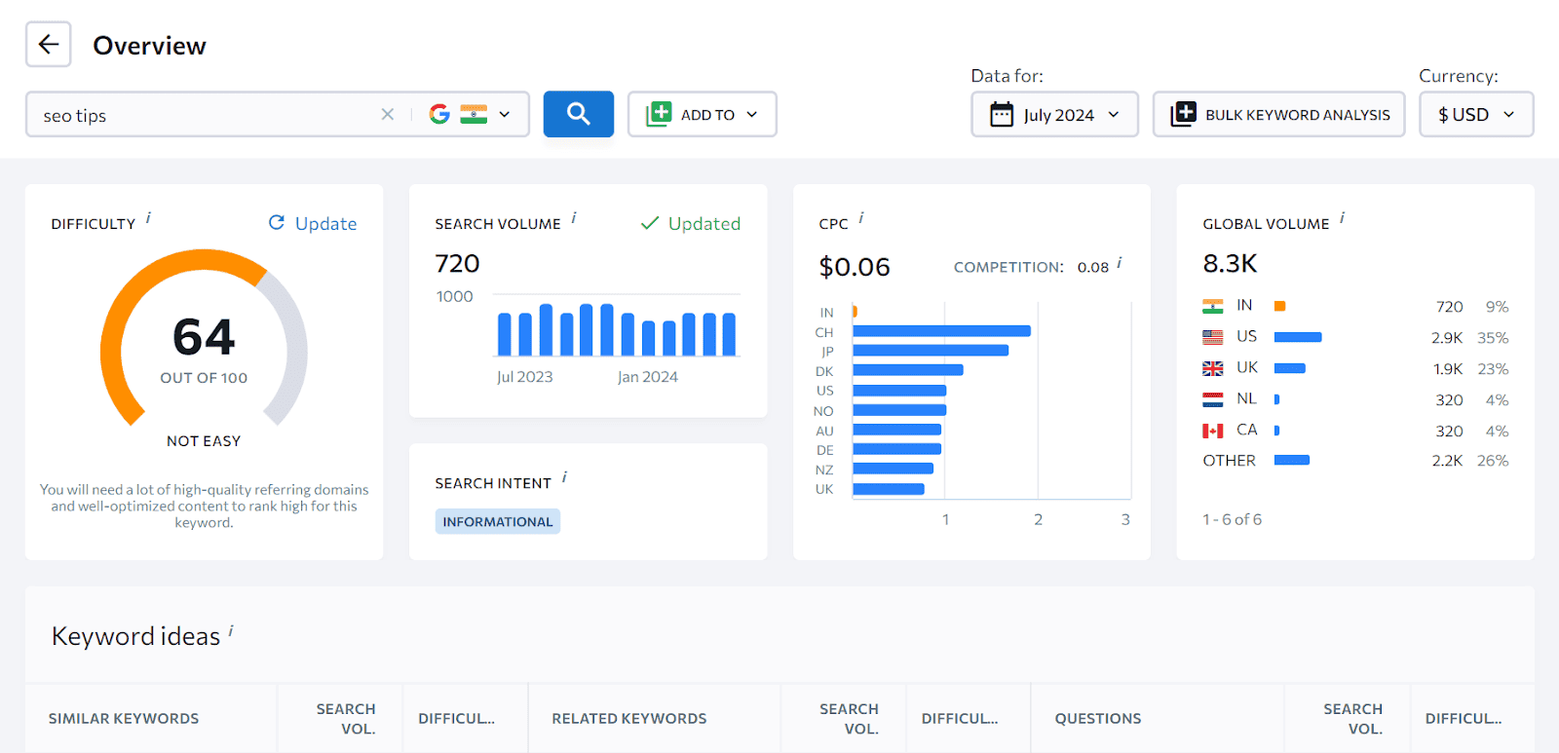1559x753 pixels.
Task: Click the back arrow button
Action: coord(48,45)
